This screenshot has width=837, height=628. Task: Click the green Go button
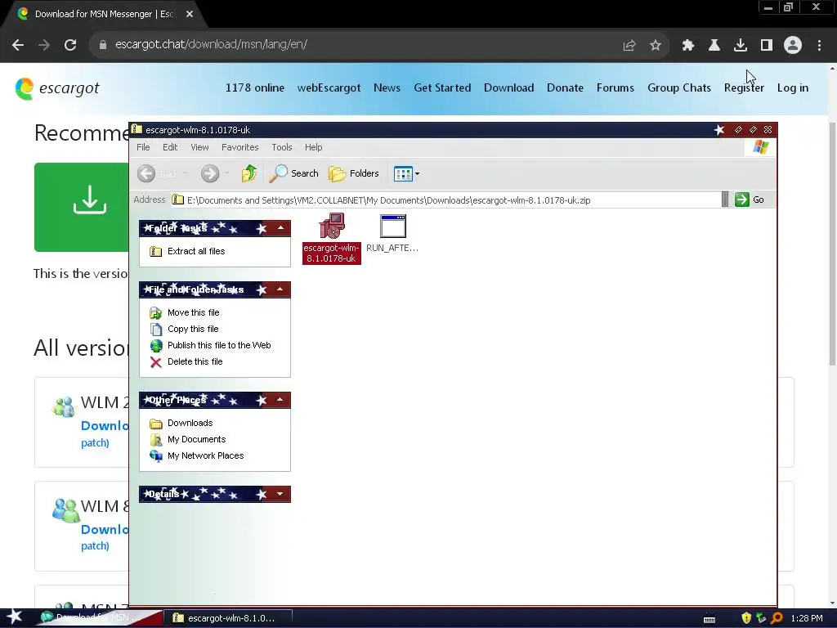pyautogui.click(x=750, y=200)
